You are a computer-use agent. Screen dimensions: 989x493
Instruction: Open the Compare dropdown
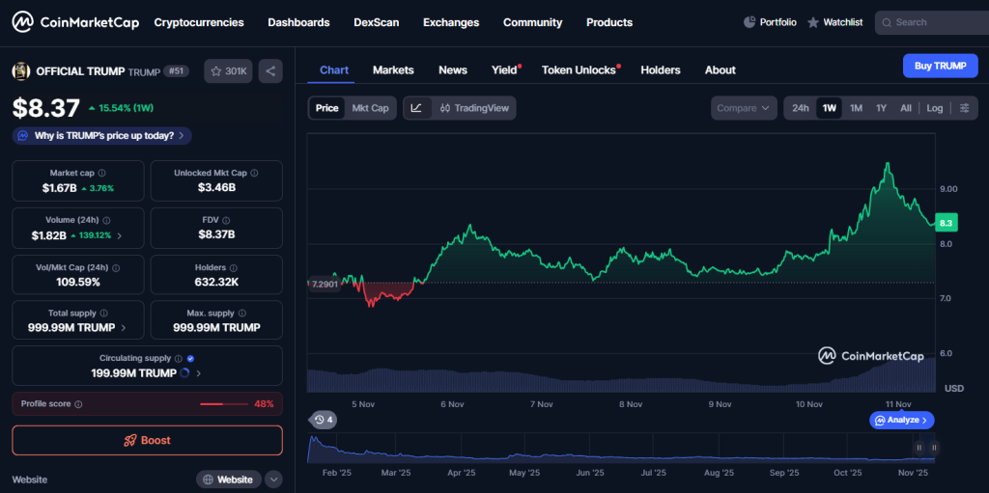click(744, 108)
